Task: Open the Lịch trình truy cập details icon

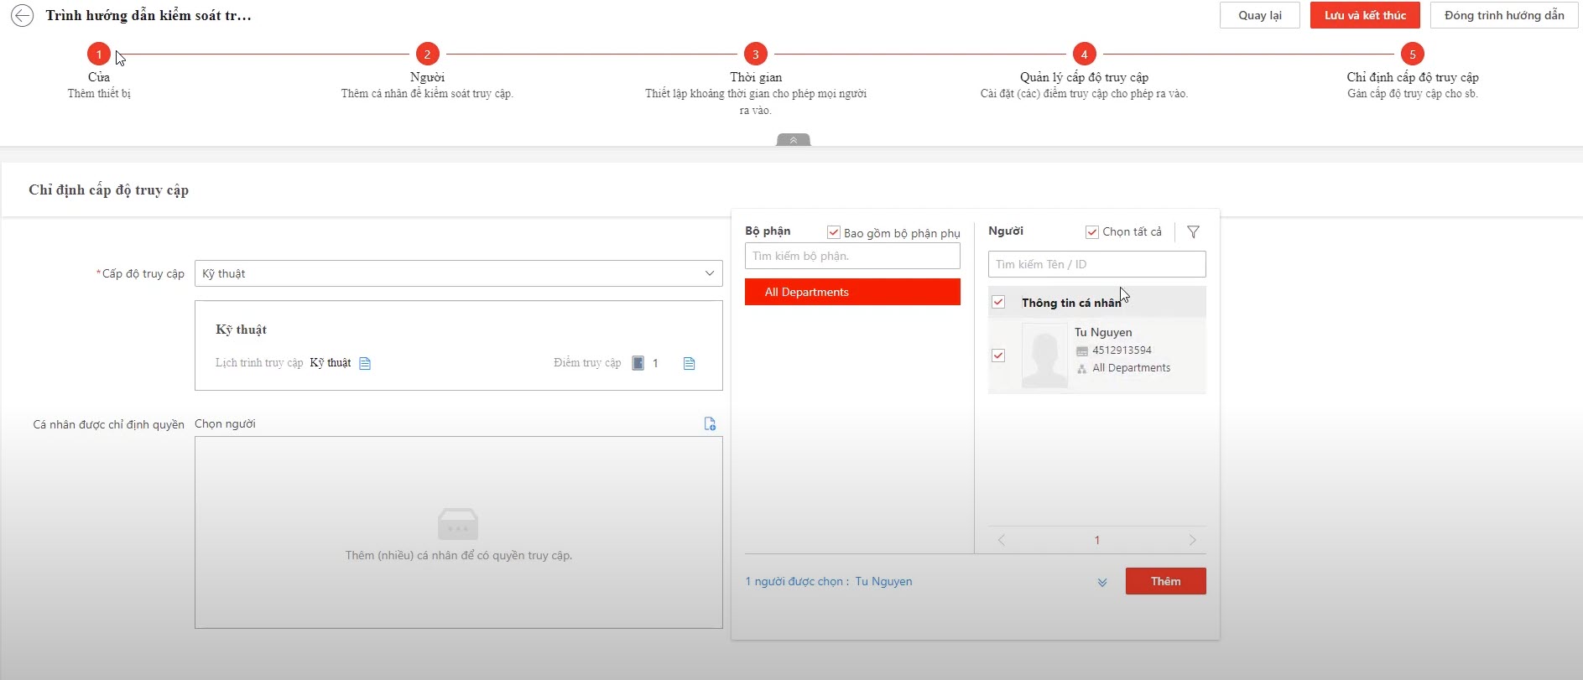Action: (x=365, y=363)
